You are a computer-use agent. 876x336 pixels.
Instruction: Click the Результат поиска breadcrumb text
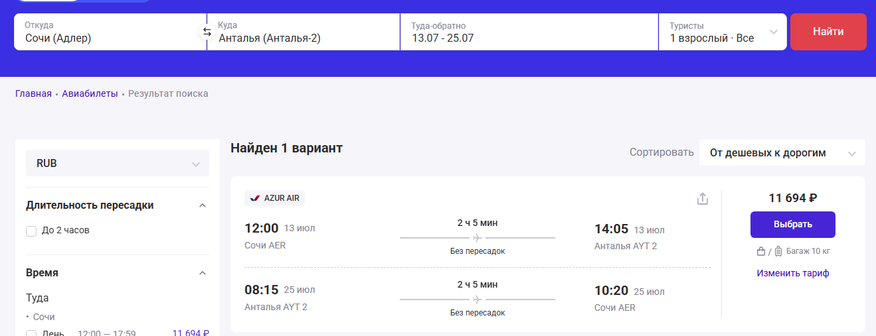click(x=168, y=93)
